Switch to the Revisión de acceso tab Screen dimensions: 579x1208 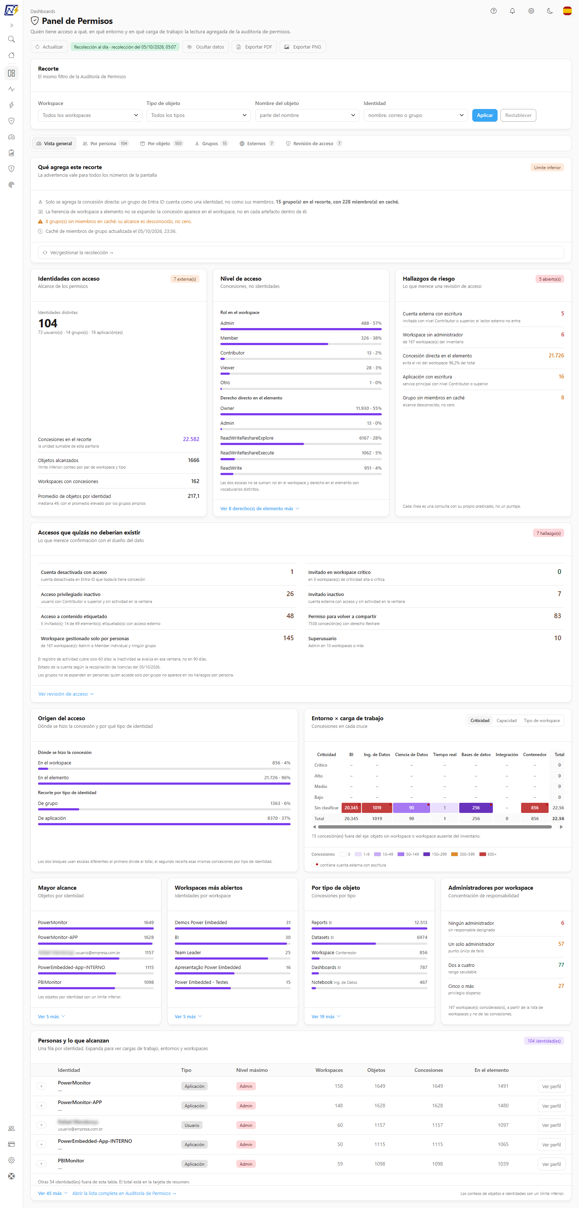314,143
